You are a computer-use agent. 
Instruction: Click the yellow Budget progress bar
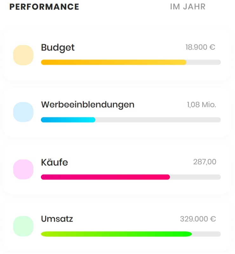pyautogui.click(x=114, y=62)
